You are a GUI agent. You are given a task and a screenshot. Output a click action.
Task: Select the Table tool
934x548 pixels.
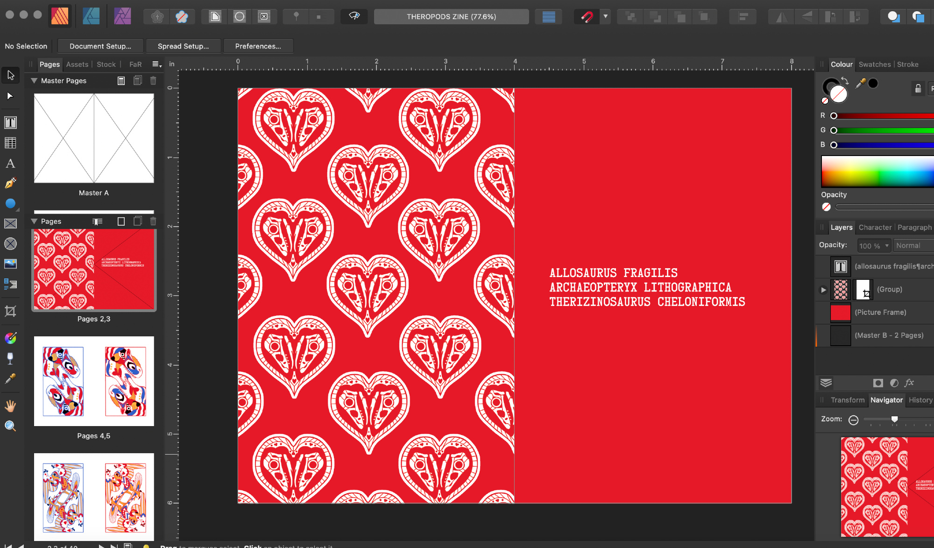(x=10, y=143)
